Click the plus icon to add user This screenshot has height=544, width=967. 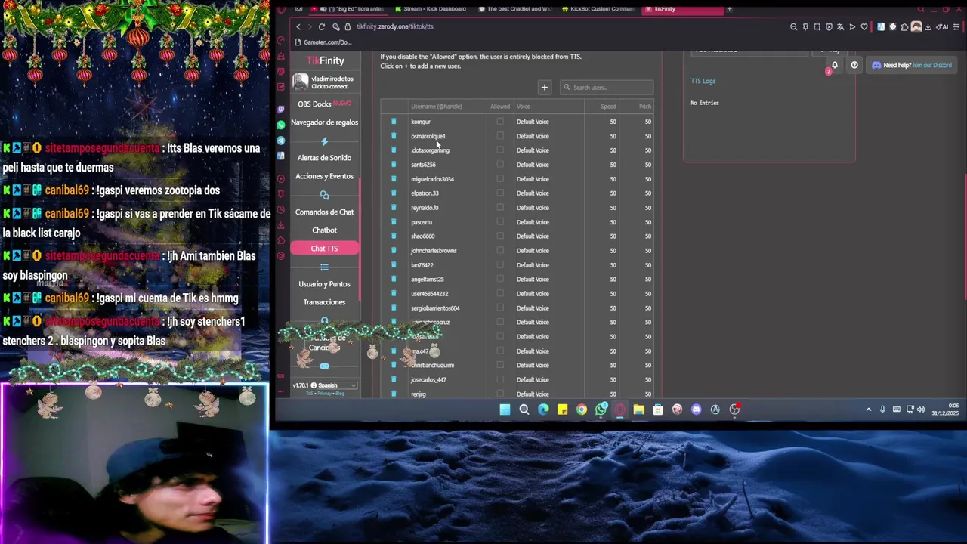tap(544, 87)
